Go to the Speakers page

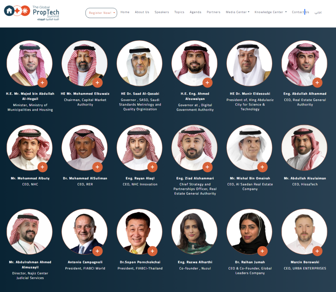(162, 12)
